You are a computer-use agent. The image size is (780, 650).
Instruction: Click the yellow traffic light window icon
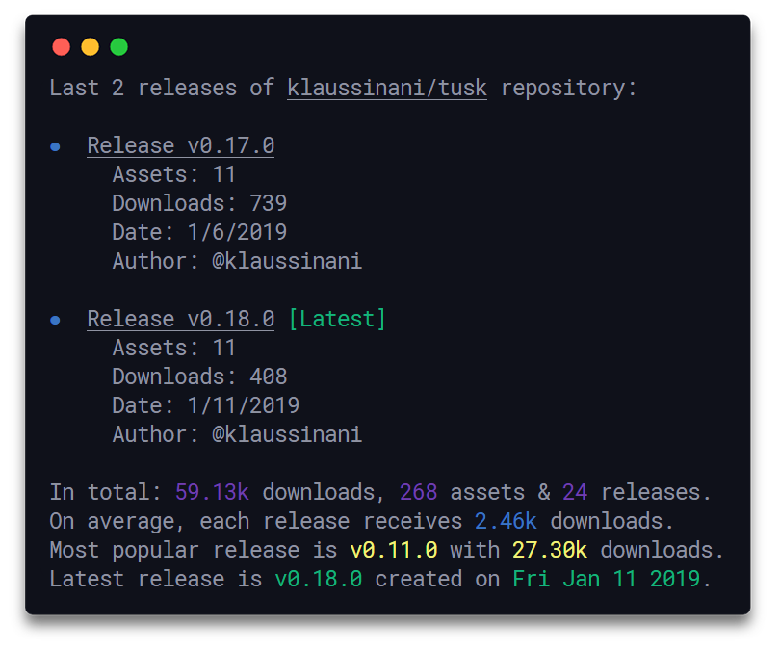point(90,46)
